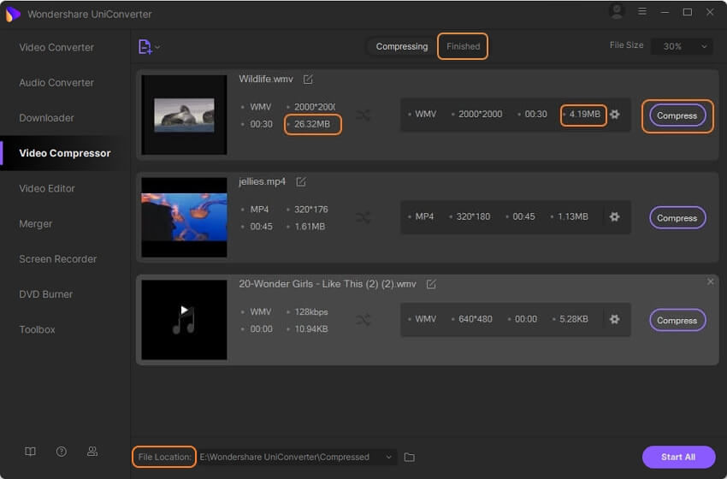Click the user account icon in title bar

tap(616, 12)
